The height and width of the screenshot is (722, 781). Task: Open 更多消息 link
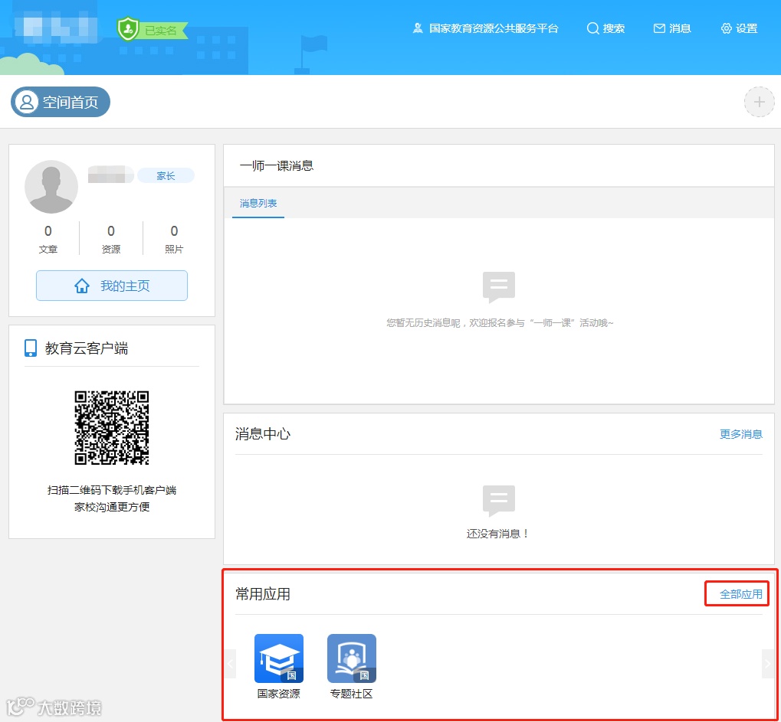[x=740, y=434]
